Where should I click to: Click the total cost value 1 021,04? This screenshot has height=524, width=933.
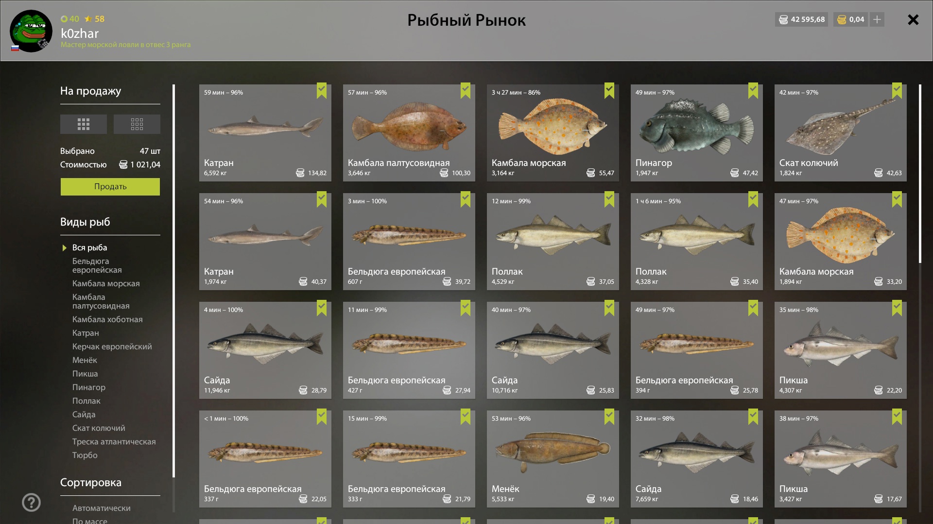click(x=145, y=164)
